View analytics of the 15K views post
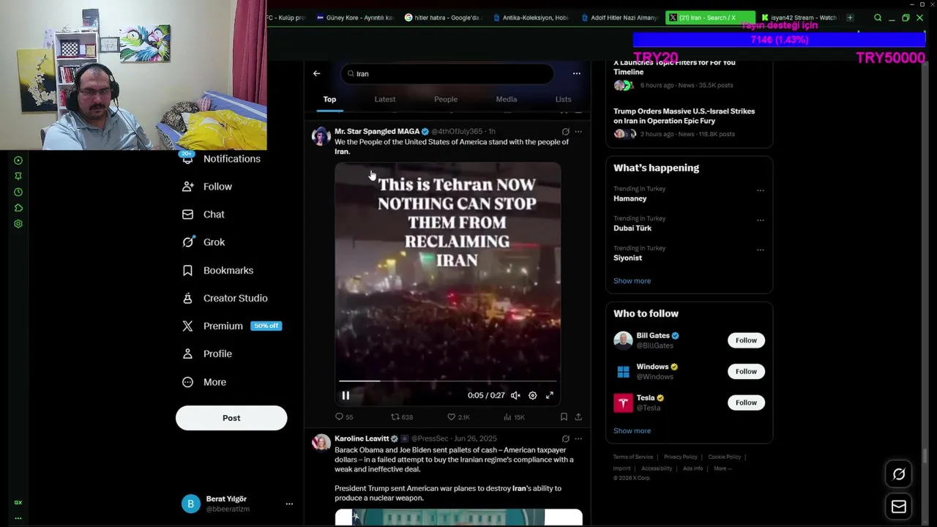 click(x=514, y=416)
